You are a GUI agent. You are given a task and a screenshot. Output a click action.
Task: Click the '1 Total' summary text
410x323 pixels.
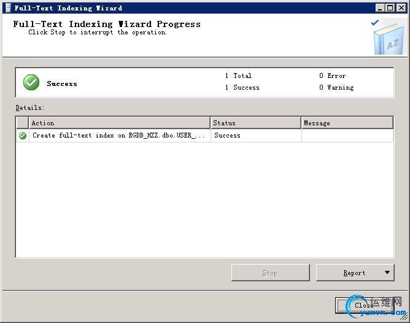coord(239,76)
